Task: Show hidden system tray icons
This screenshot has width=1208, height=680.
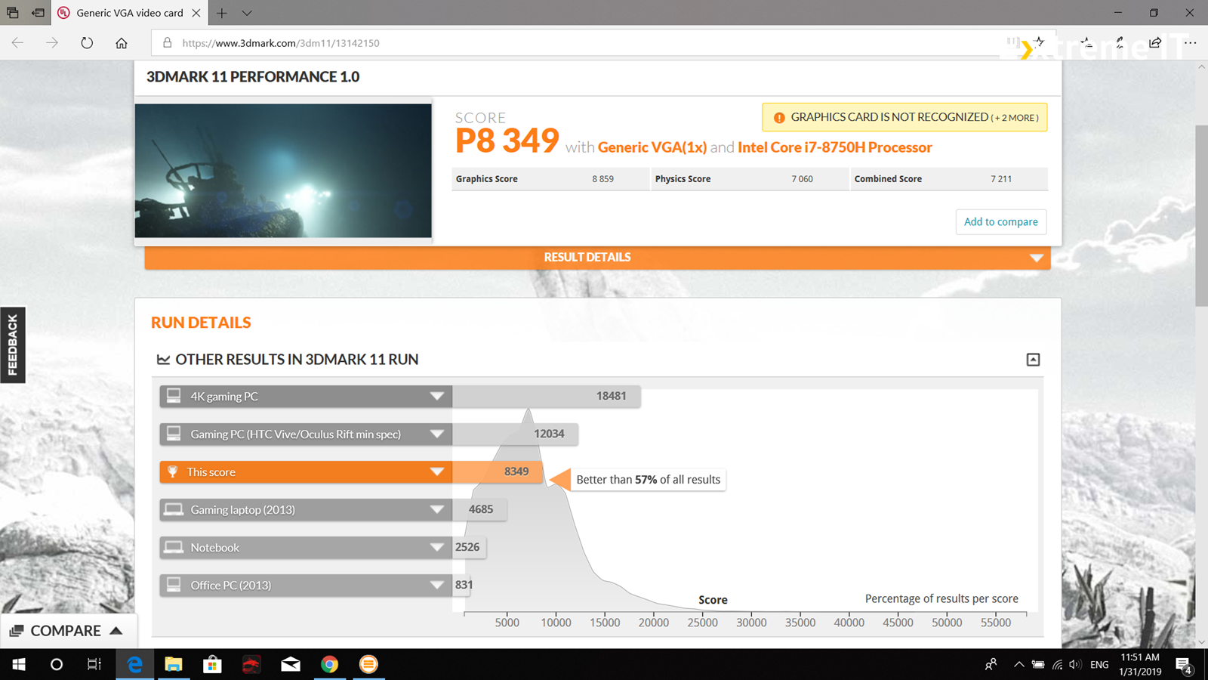Action: coord(1018,664)
